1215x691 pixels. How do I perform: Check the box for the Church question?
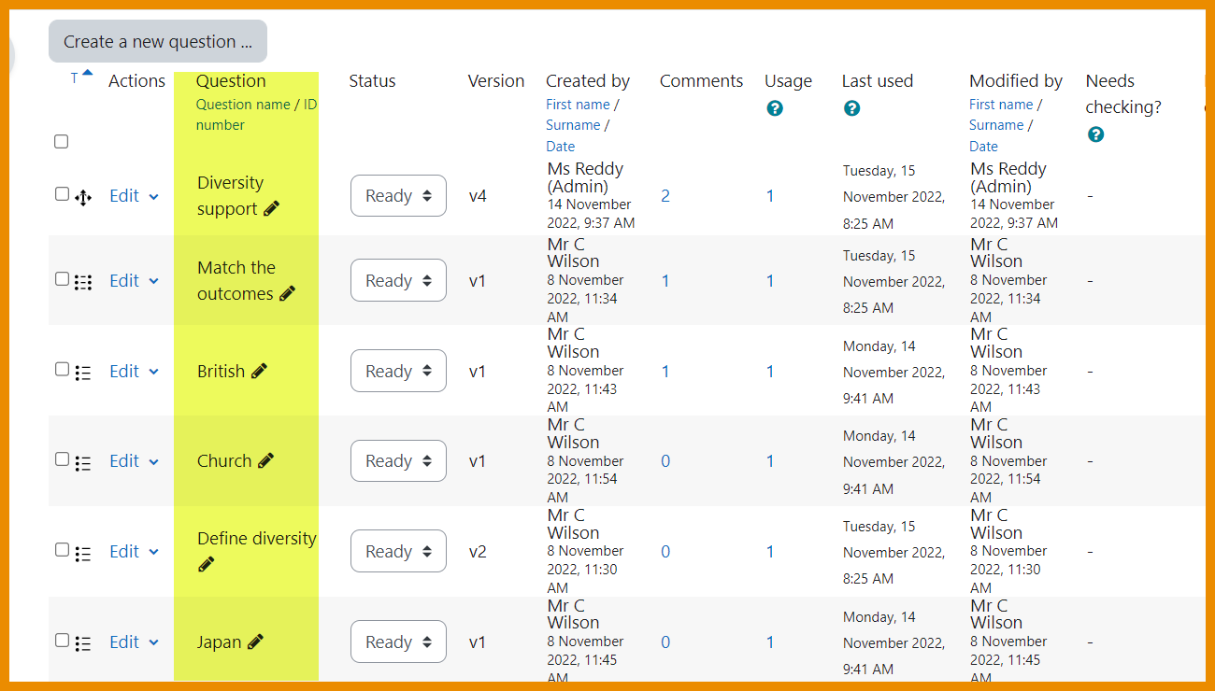pyautogui.click(x=62, y=459)
